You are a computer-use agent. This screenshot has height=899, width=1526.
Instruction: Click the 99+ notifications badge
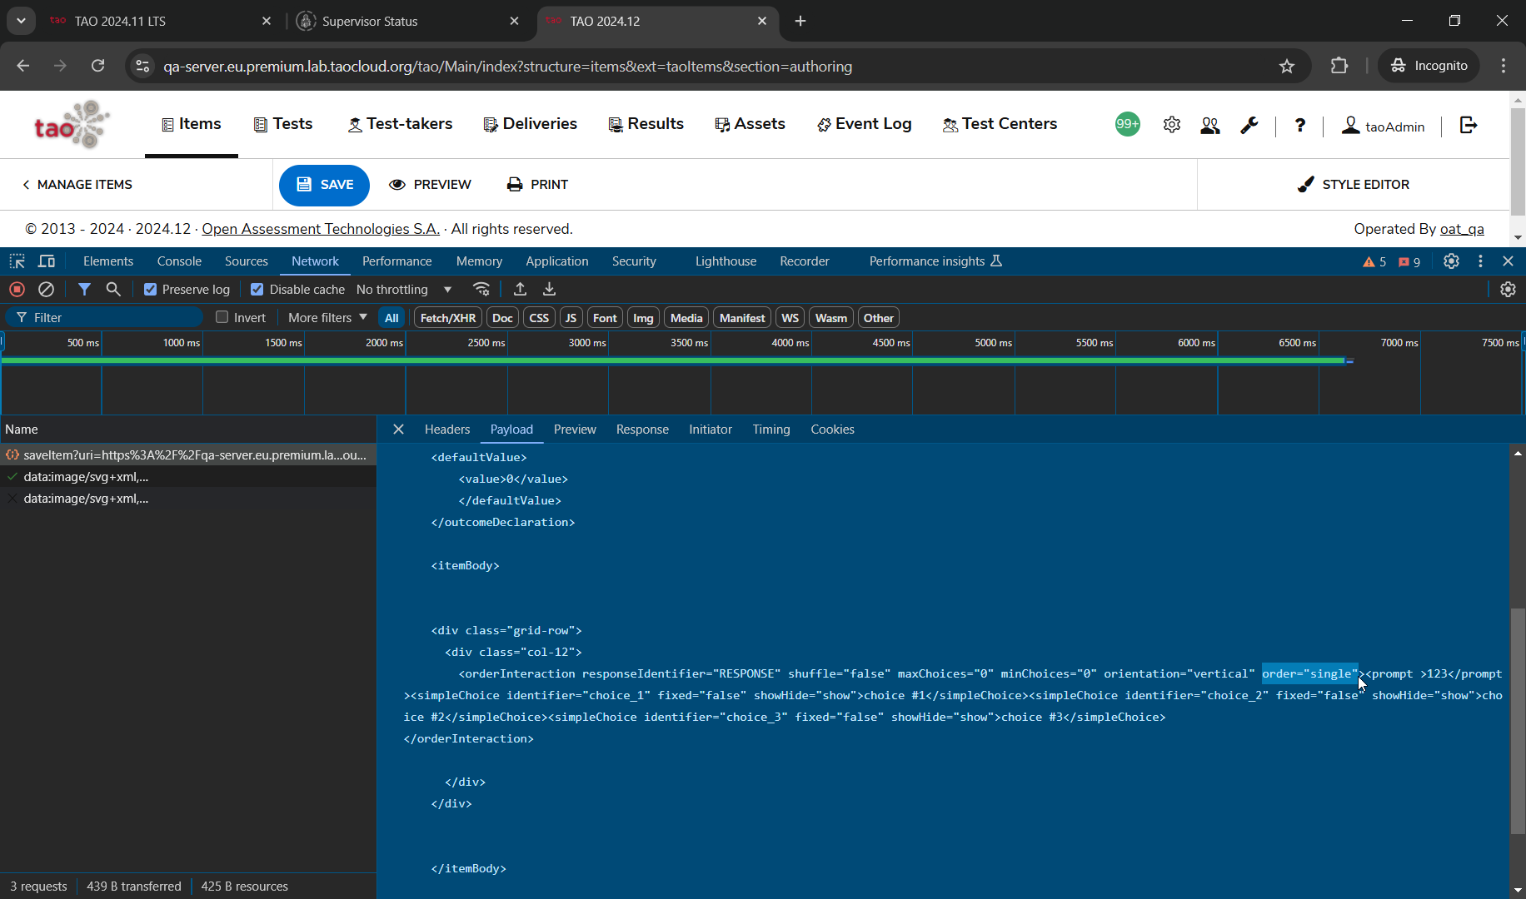pyautogui.click(x=1128, y=124)
